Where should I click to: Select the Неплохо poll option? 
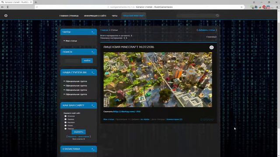(x=66, y=122)
